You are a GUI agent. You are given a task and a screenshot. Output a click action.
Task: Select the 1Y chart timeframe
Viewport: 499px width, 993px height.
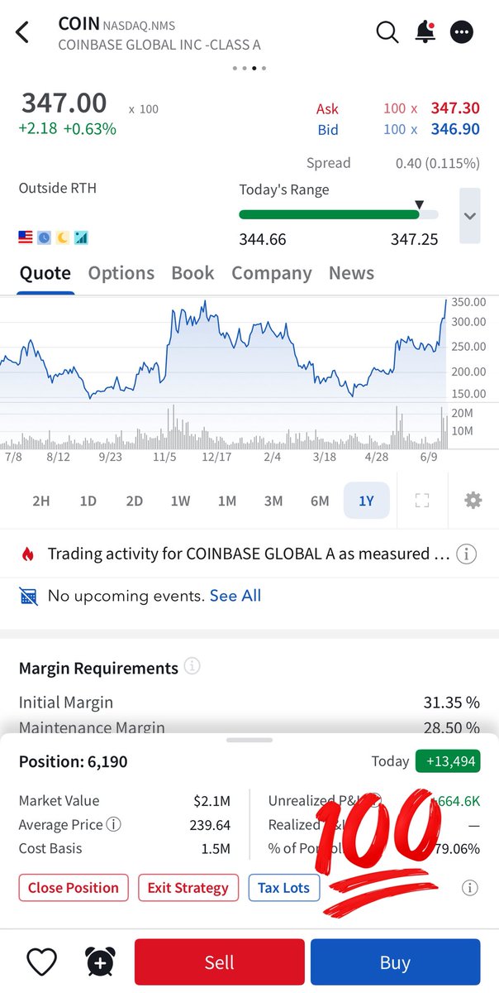click(x=366, y=501)
